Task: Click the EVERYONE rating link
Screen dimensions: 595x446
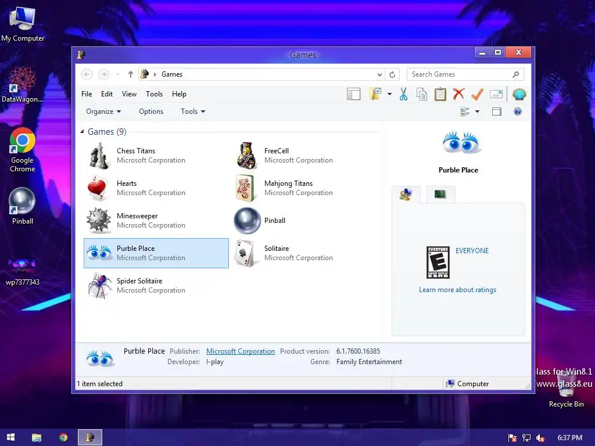Action: point(472,251)
